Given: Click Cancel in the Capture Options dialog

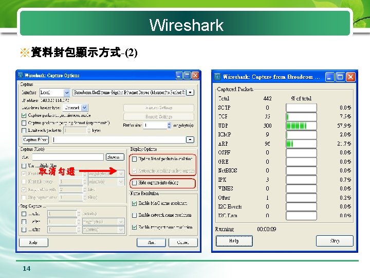Looking at the screenshot, I should click(183, 242).
